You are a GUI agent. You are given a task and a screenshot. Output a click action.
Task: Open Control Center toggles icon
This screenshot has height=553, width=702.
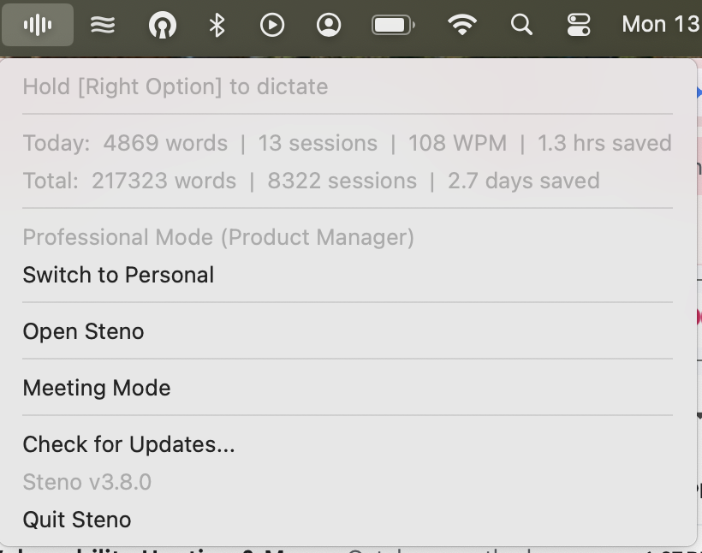coord(579,25)
